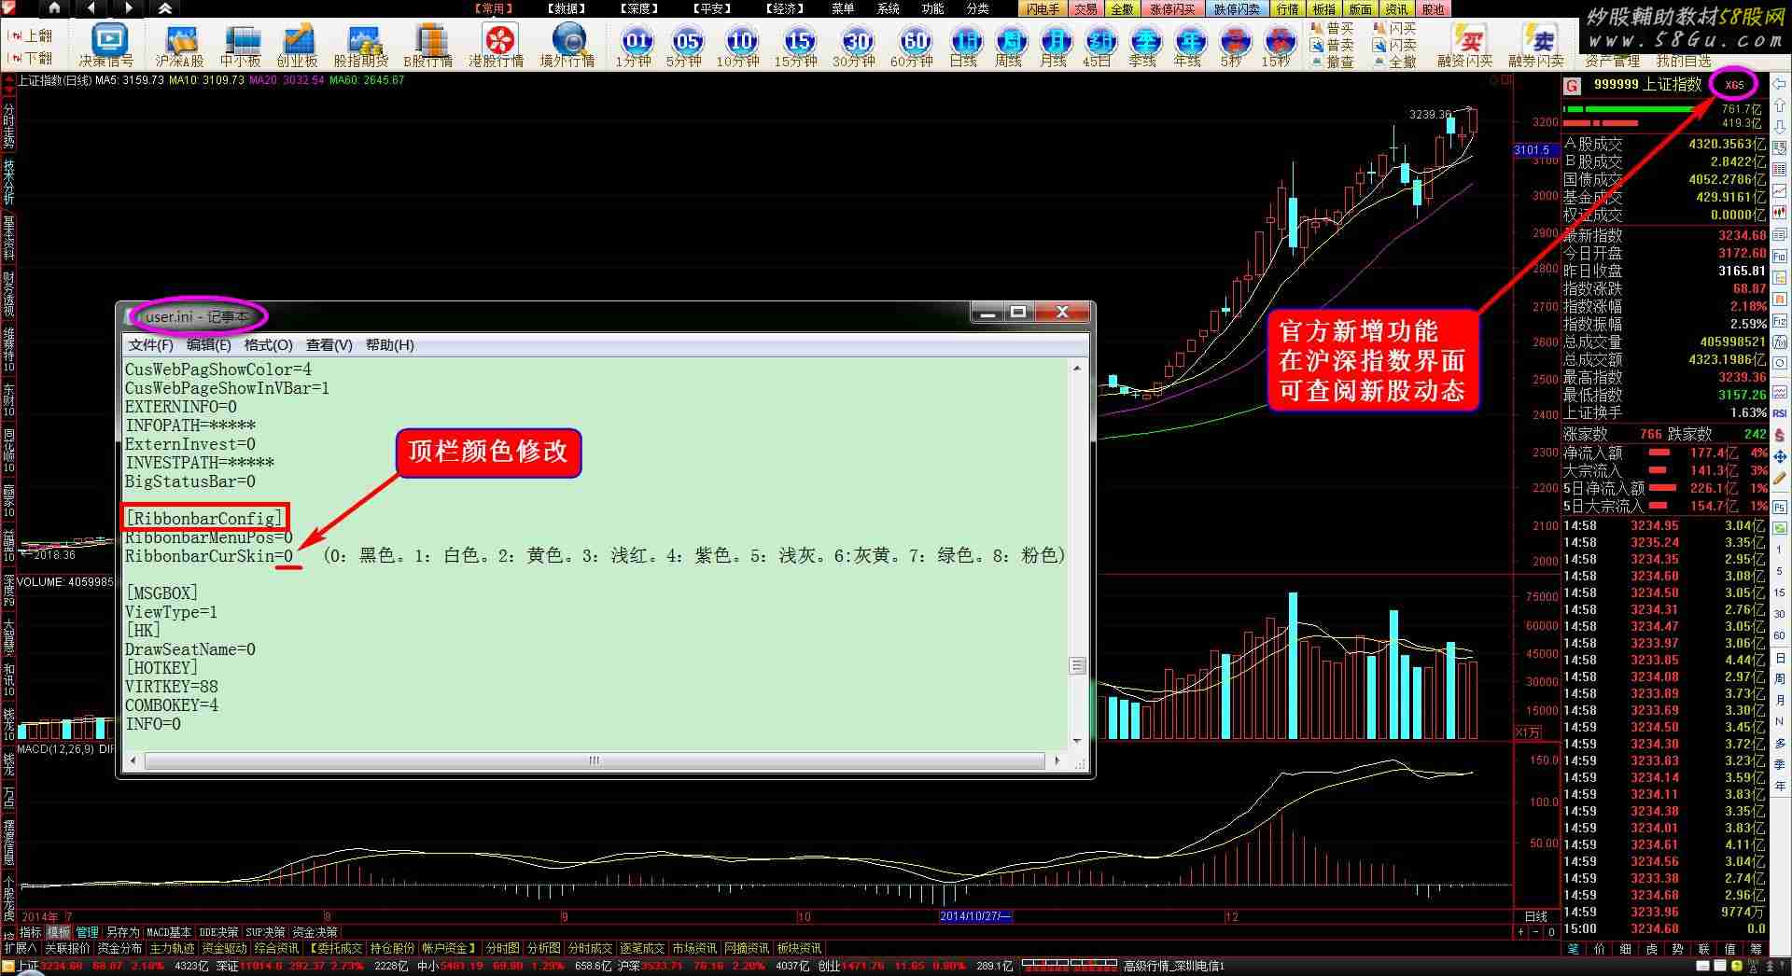Viewport: 1792px width, 976px height.
Task: Select the 【深度】 ribbon tab
Action: (639, 8)
